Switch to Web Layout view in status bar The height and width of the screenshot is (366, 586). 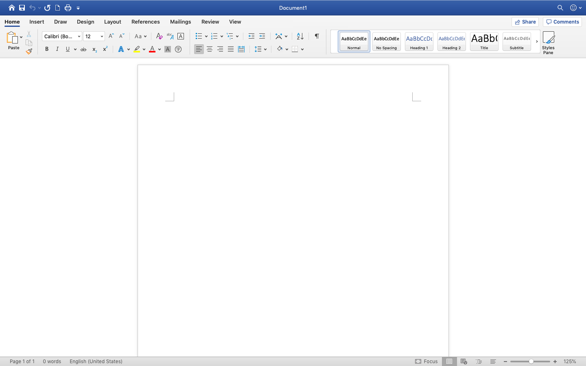tap(464, 361)
